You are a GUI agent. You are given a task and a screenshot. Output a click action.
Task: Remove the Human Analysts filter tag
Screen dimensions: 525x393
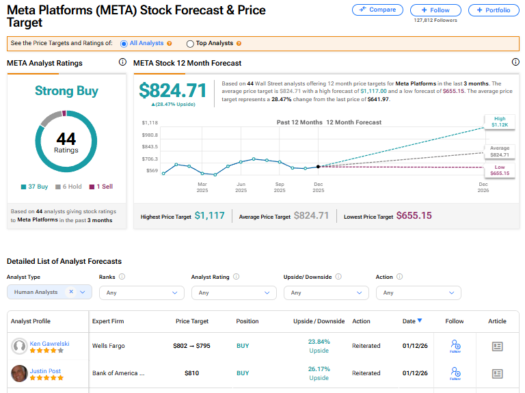71,292
